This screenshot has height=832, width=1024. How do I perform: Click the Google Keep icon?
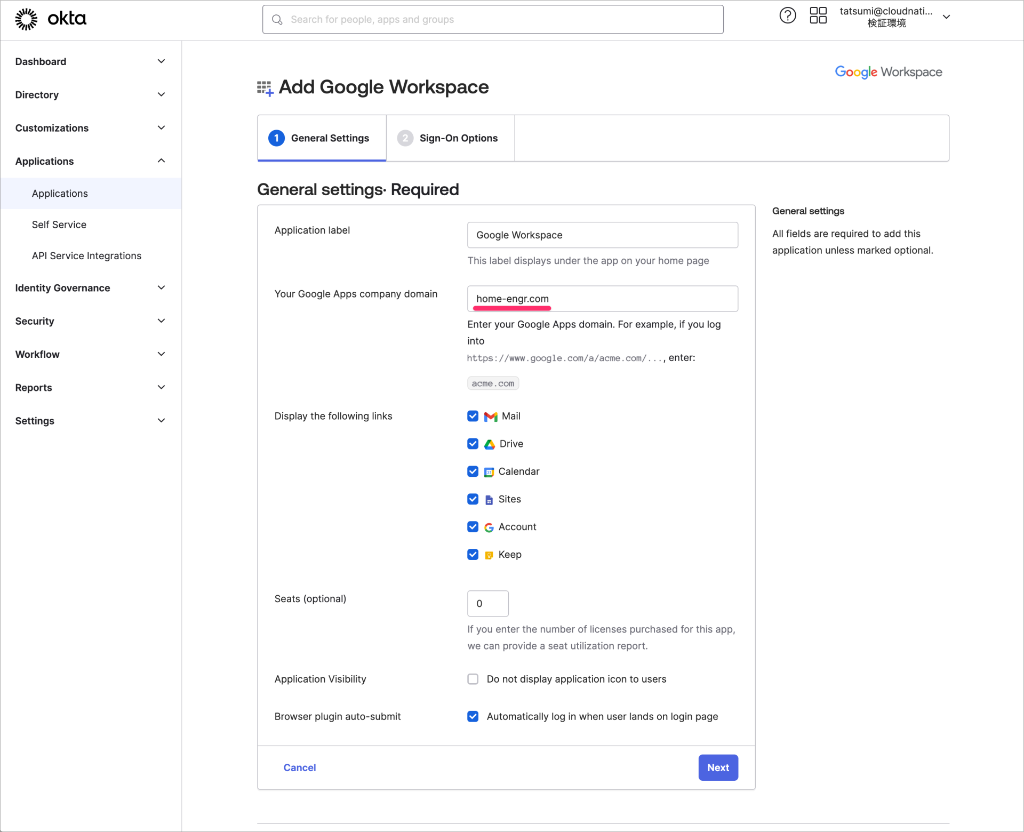tap(490, 555)
